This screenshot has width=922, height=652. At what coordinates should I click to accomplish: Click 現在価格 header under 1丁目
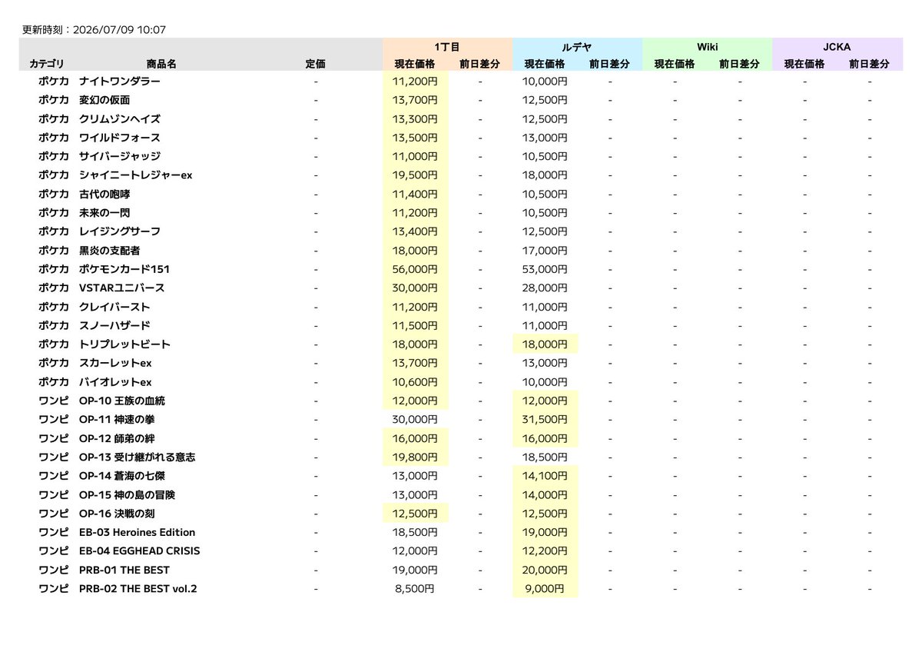(x=415, y=65)
